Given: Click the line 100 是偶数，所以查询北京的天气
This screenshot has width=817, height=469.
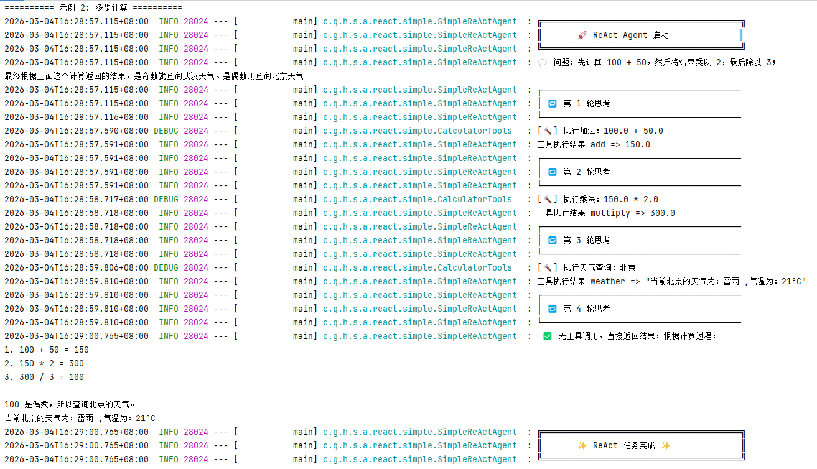Looking at the screenshot, I should [x=70, y=405].
